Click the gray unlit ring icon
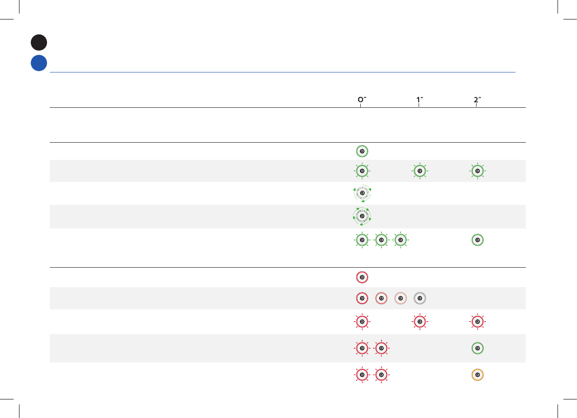This screenshot has height=418, width=577. pos(420,298)
